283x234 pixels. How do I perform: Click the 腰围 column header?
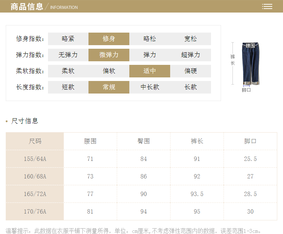pyautogui.click(x=90, y=141)
